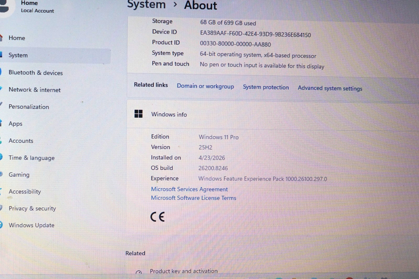The width and height of the screenshot is (419, 279).
Task: Go to Network & internet
Action: (35, 90)
